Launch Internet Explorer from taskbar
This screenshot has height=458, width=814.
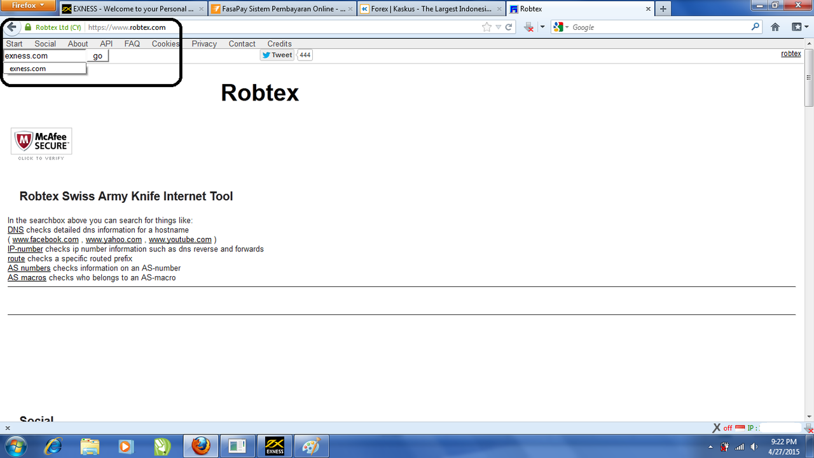[53, 447]
